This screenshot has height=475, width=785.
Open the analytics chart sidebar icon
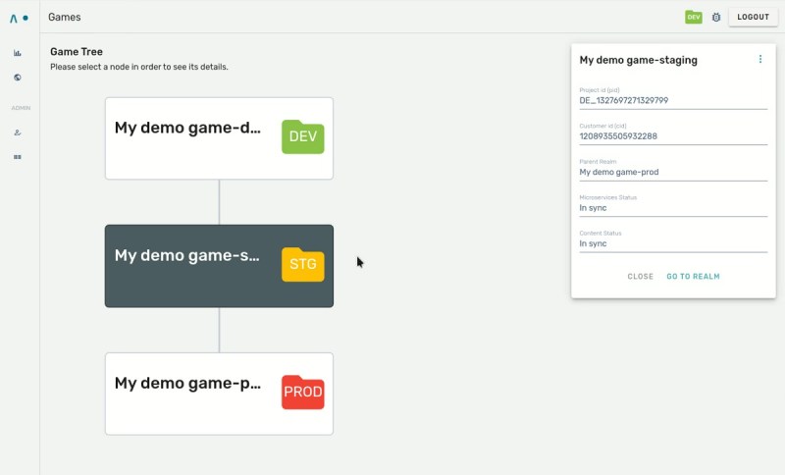18,53
